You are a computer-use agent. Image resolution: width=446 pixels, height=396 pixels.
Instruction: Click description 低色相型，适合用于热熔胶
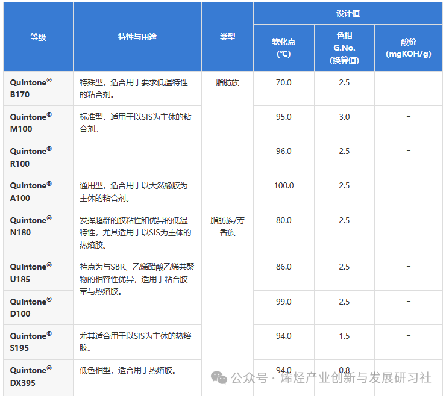pos(137,377)
